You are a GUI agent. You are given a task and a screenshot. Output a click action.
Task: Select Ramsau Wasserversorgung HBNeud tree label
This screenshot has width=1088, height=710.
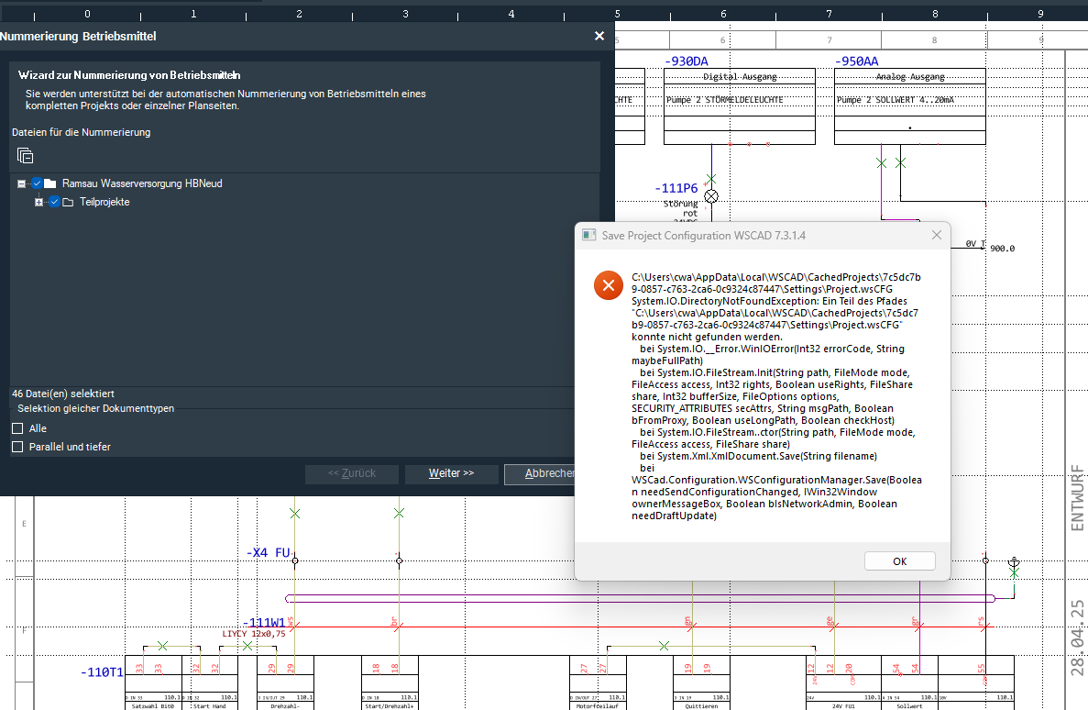tap(142, 183)
